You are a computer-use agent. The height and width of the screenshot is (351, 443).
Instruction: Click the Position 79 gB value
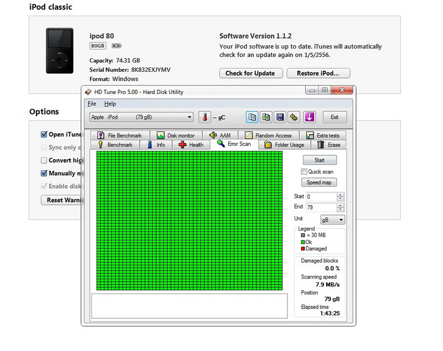pos(332,299)
